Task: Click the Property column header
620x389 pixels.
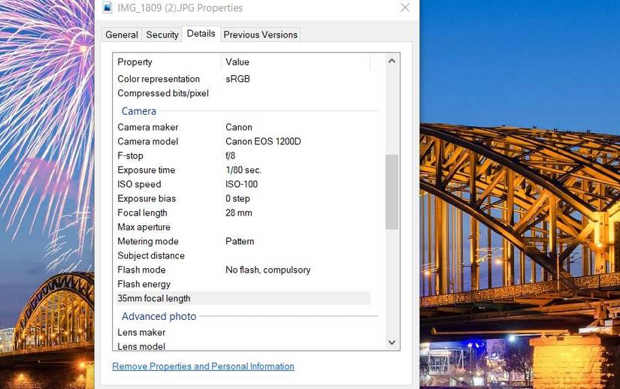Action: point(135,62)
